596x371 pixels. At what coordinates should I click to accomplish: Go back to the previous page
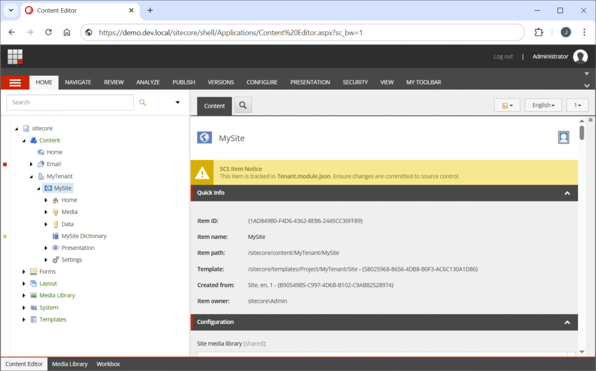pos(12,33)
